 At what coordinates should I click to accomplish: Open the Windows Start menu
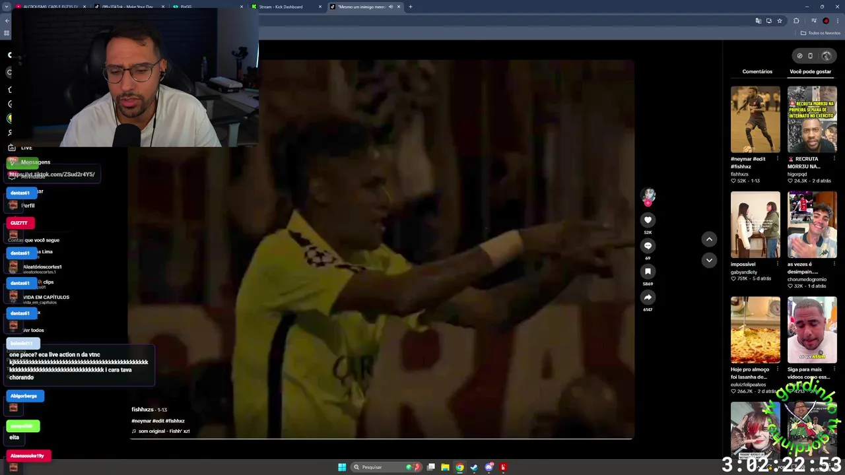342,467
